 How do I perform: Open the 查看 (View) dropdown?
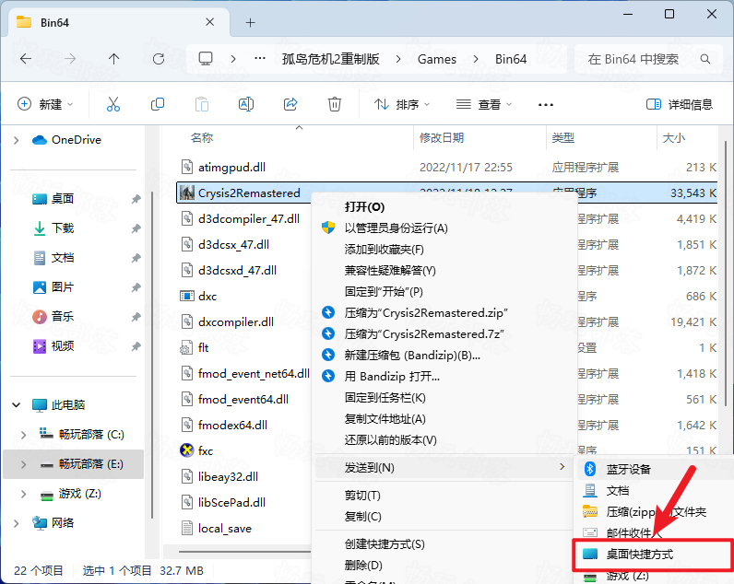click(x=484, y=104)
